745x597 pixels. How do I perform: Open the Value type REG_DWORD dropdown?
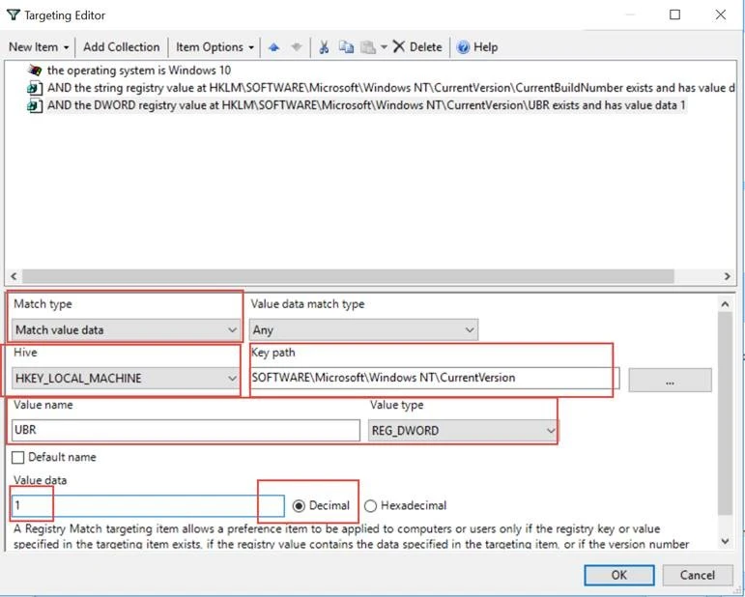(463, 431)
